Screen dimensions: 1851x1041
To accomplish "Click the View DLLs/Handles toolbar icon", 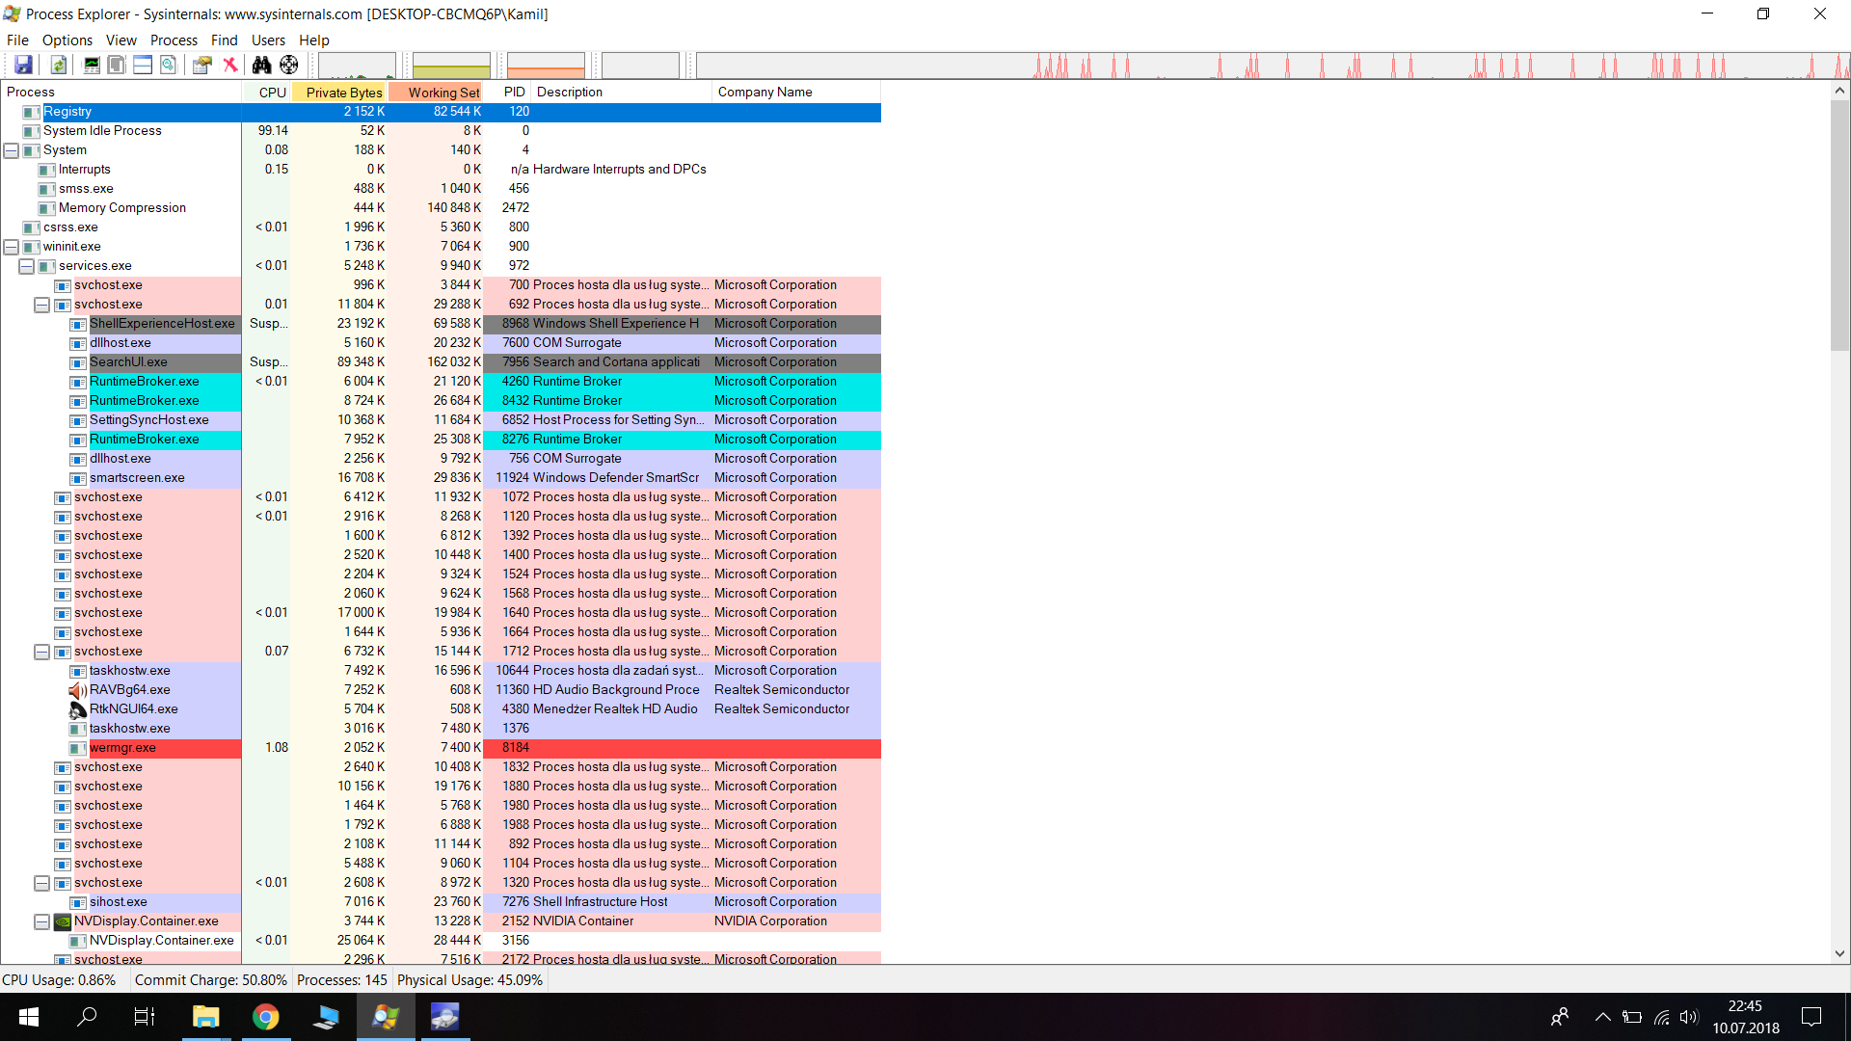I will [x=168, y=65].
